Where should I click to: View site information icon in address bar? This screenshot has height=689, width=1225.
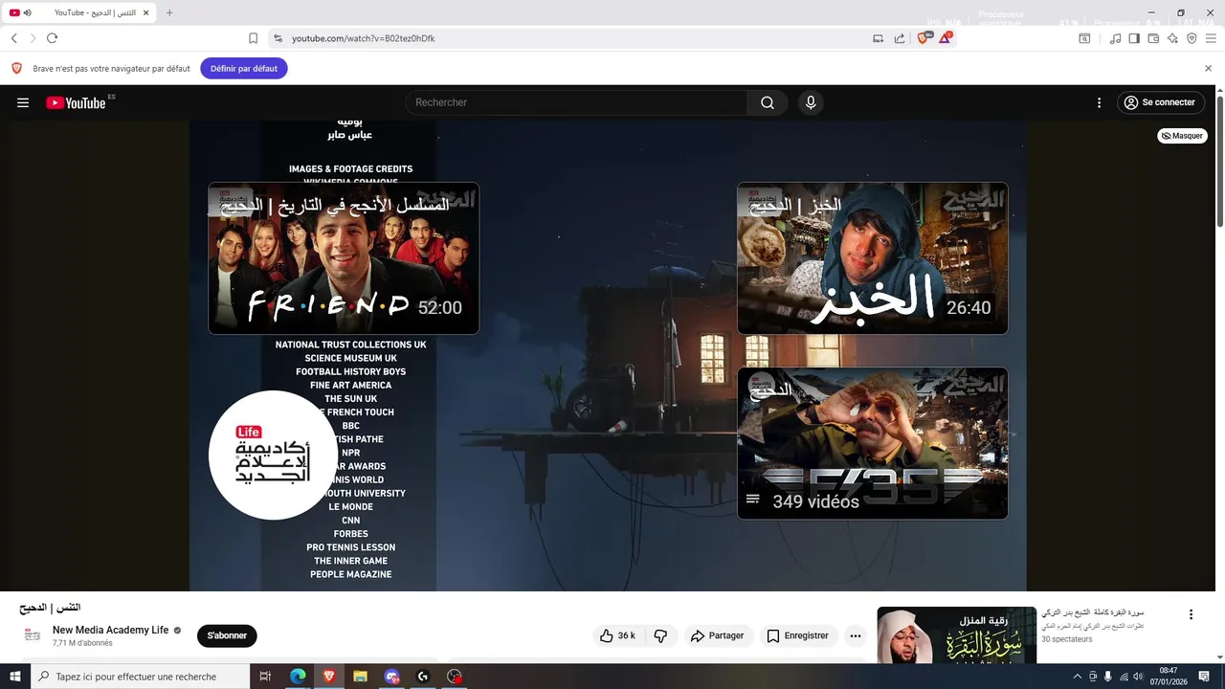278,38
